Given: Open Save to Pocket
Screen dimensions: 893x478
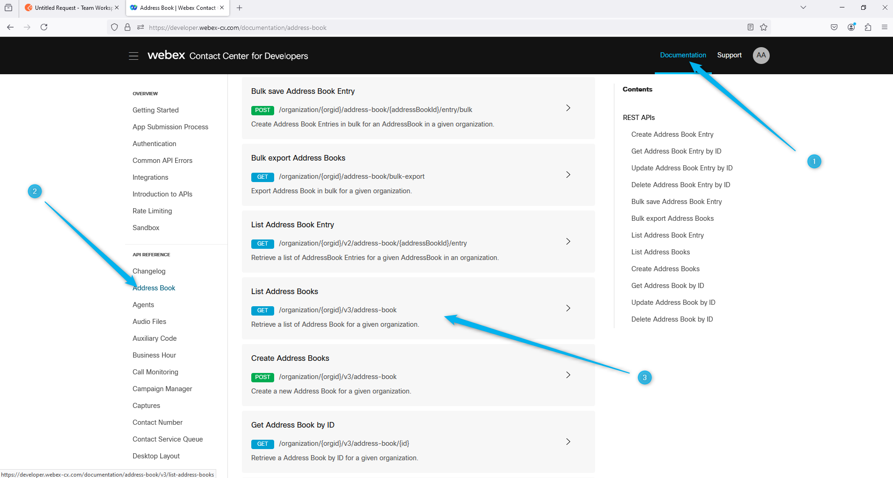Looking at the screenshot, I should [x=834, y=27].
